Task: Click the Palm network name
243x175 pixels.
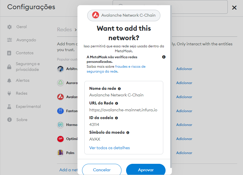Action: (70, 153)
